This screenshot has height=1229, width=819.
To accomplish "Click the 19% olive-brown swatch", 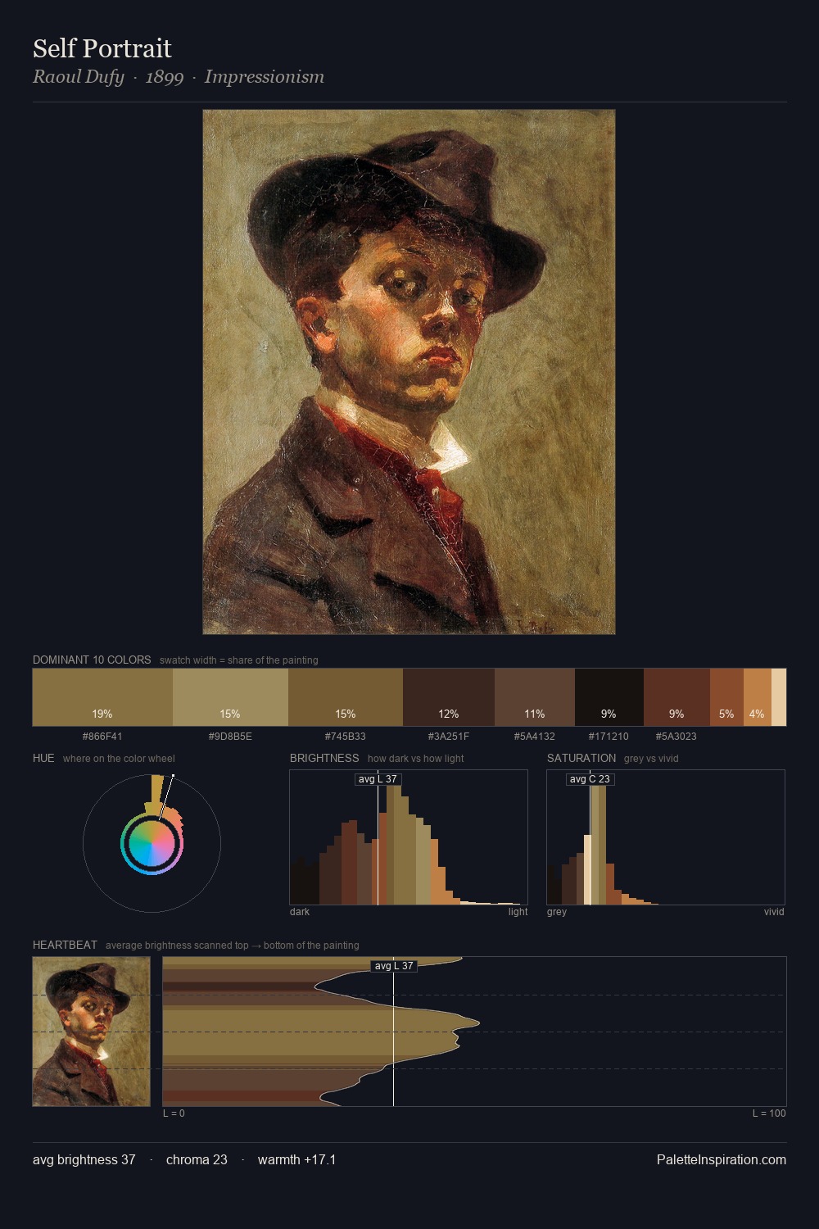I will pyautogui.click(x=102, y=697).
